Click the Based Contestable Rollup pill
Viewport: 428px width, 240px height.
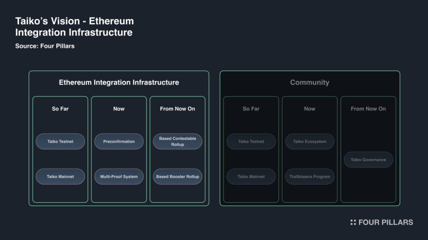178,142
